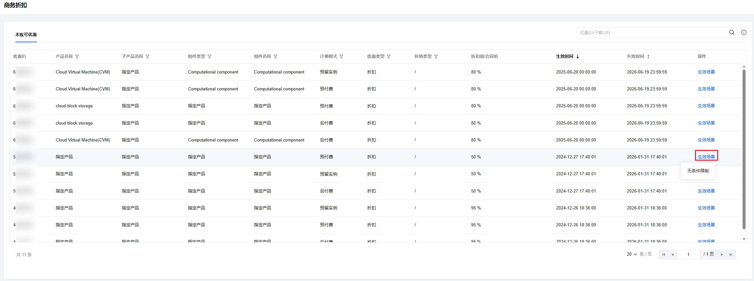This screenshot has height=281, width=754.
Task: Open the 产品名称 column filter
Action: (77, 57)
